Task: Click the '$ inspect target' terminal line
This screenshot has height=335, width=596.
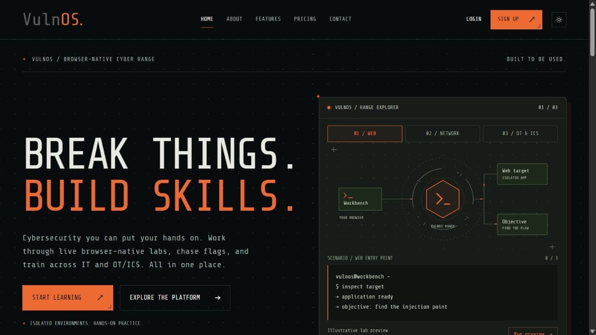Action: click(359, 287)
